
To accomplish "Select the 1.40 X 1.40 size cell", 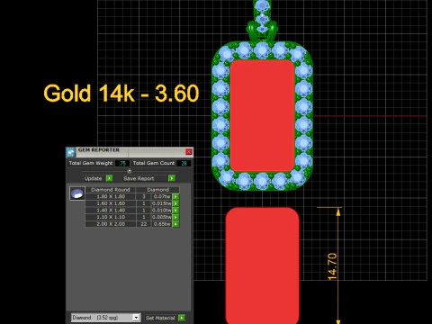I will 111,211.
